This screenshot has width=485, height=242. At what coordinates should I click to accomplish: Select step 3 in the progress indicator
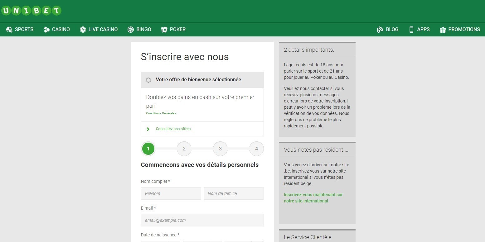(x=220, y=149)
